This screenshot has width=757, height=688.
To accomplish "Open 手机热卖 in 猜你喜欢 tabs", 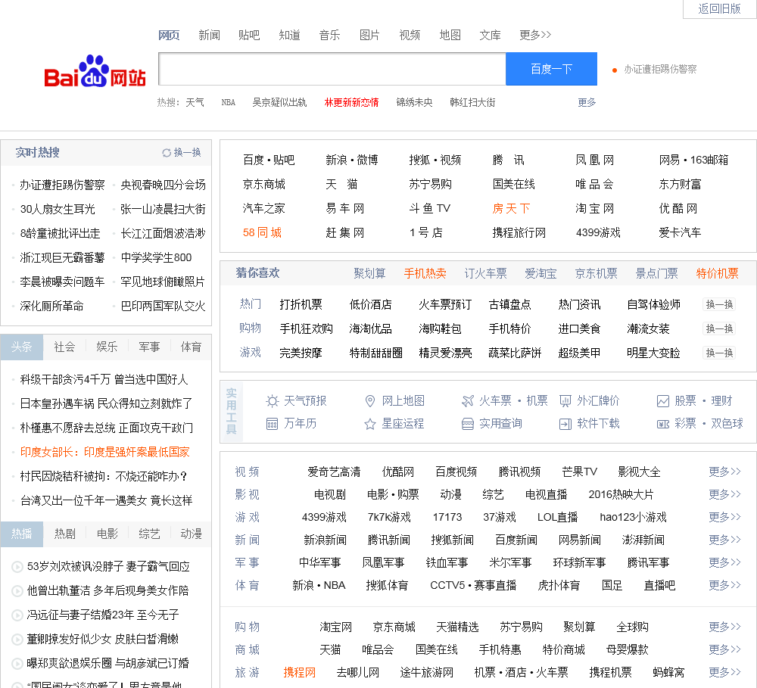I will 425,273.
